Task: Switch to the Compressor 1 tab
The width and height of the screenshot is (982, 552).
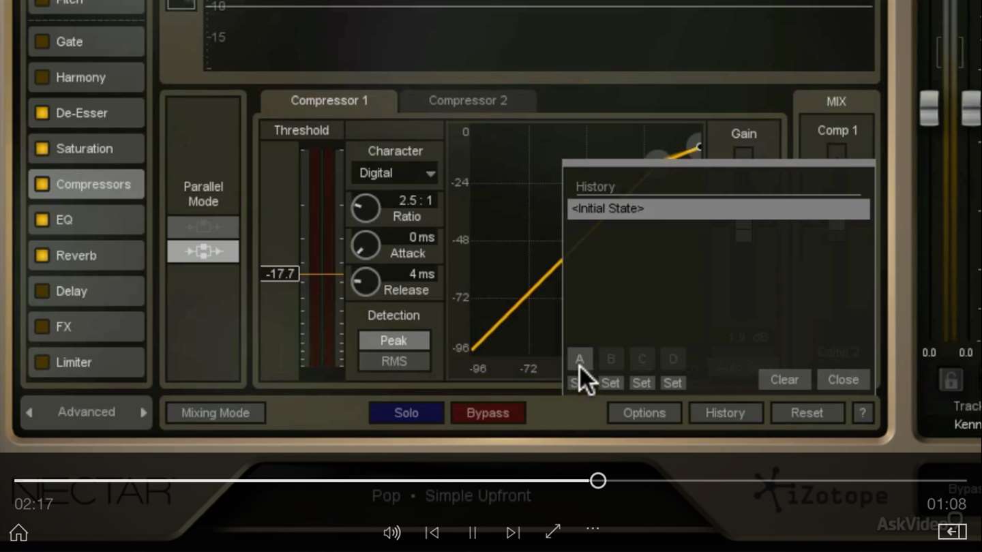Action: click(x=329, y=101)
